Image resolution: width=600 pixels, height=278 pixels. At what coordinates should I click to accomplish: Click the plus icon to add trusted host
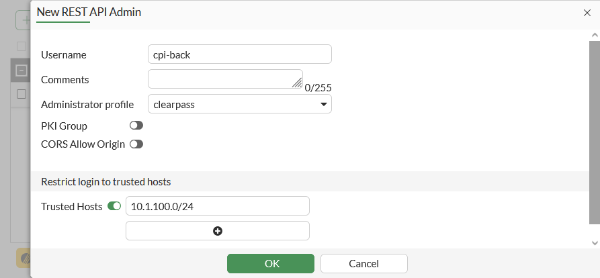click(218, 231)
